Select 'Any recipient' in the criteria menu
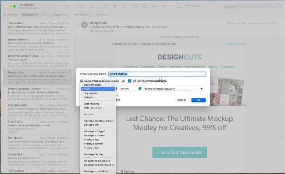Viewport: 285px width, 174px height. click(x=91, y=93)
